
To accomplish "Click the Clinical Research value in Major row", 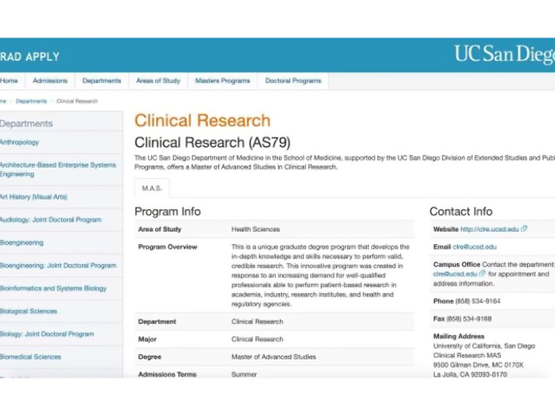I will tap(257, 339).
